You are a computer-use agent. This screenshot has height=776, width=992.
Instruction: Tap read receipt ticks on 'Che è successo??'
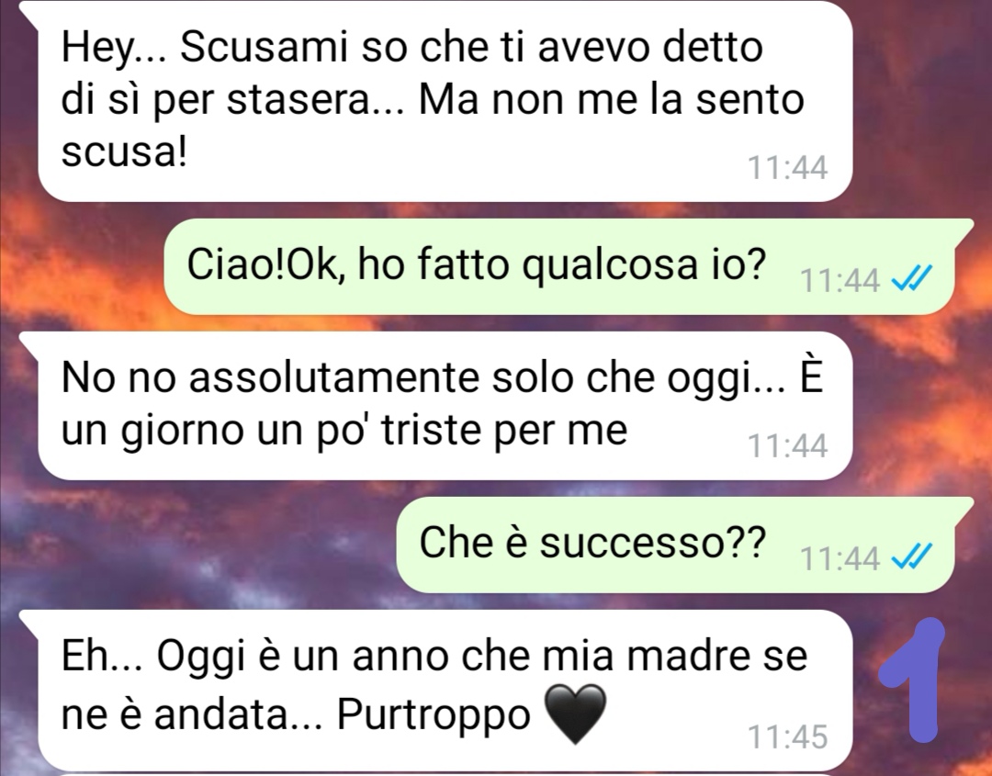(x=911, y=556)
